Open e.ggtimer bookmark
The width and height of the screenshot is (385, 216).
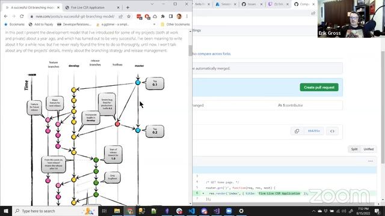(x=112, y=25)
